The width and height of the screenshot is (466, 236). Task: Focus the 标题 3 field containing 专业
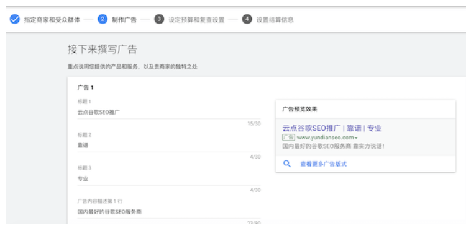[169, 178]
